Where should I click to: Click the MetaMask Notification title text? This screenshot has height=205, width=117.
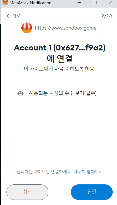[x=31, y=3]
